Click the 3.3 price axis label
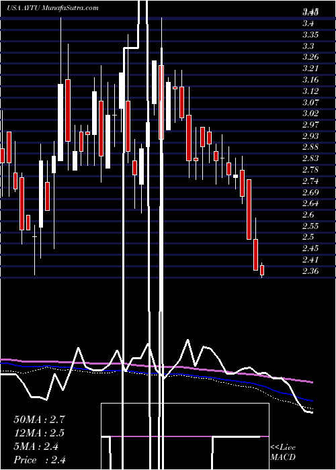Viewport: 336px width, 470px height. 308,46
